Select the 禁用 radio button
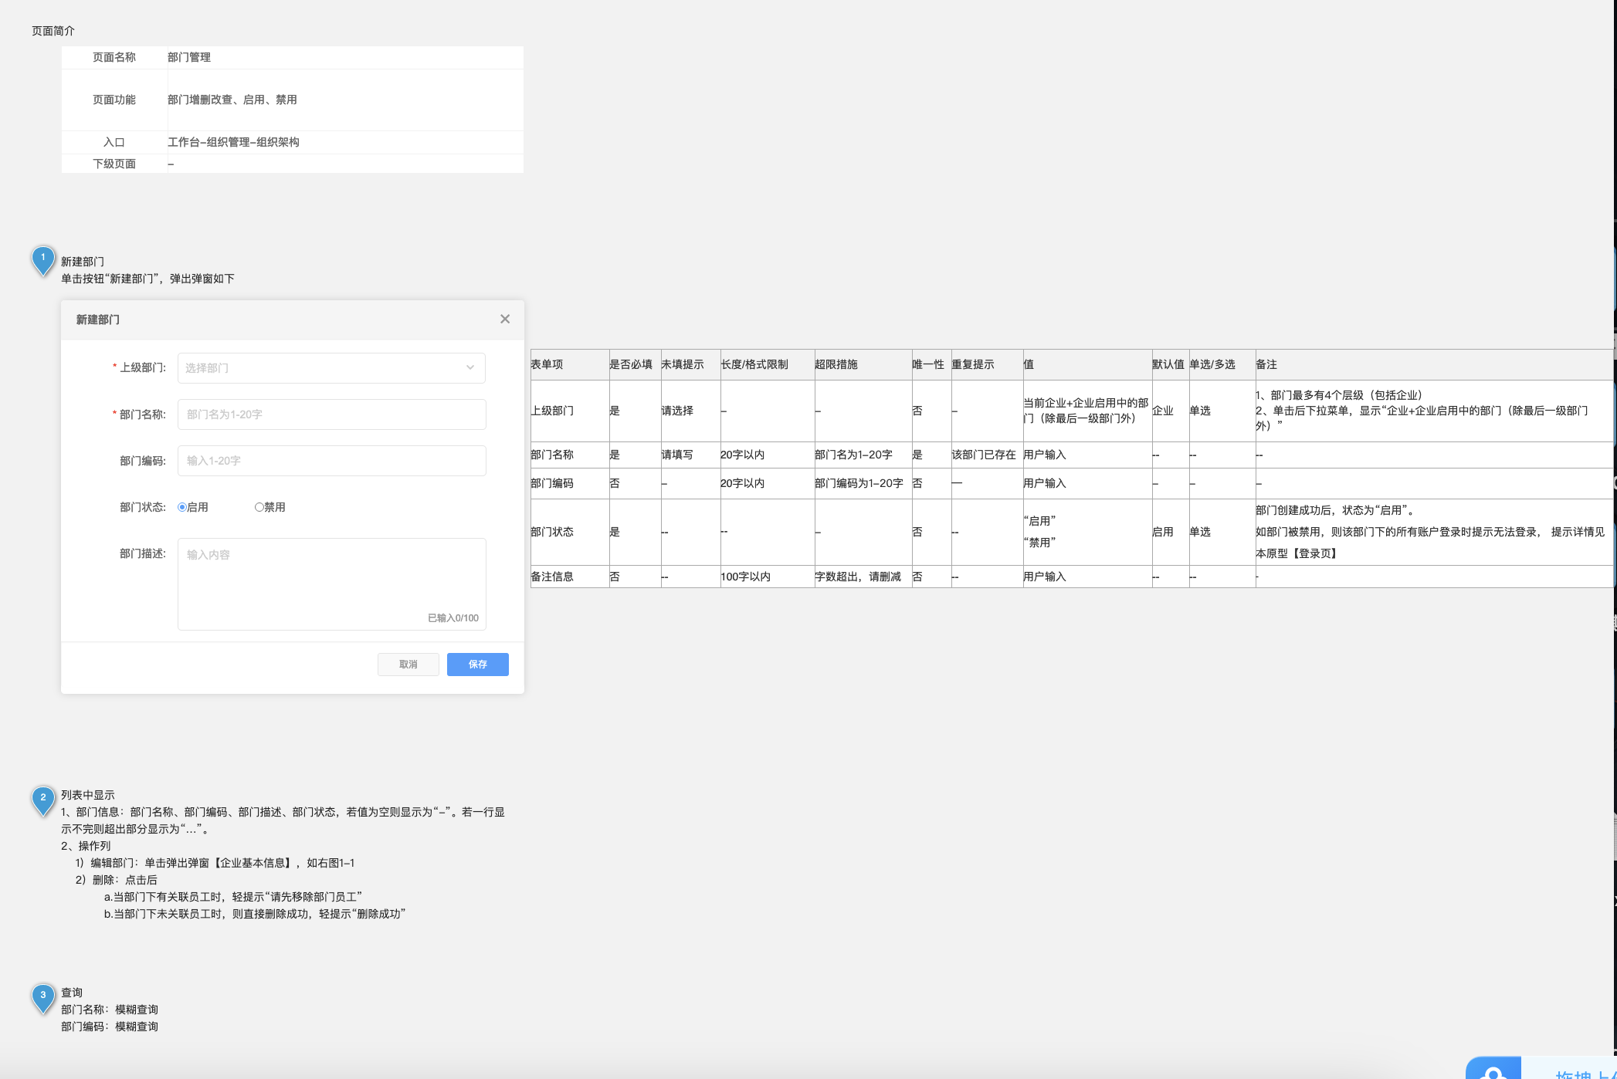Image resolution: width=1617 pixels, height=1079 pixels. pos(259,507)
